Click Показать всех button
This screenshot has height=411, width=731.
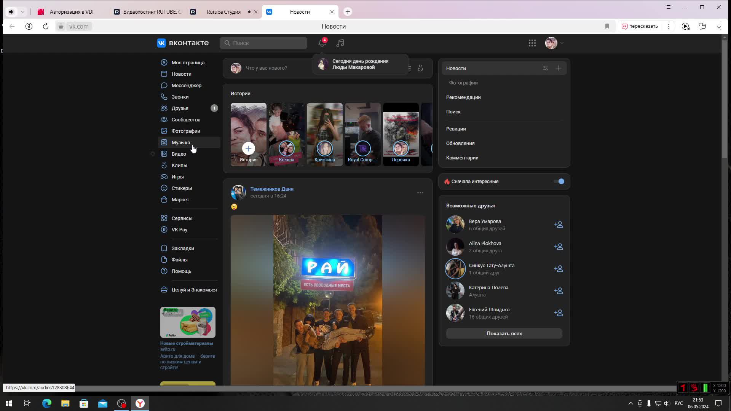pos(504,333)
